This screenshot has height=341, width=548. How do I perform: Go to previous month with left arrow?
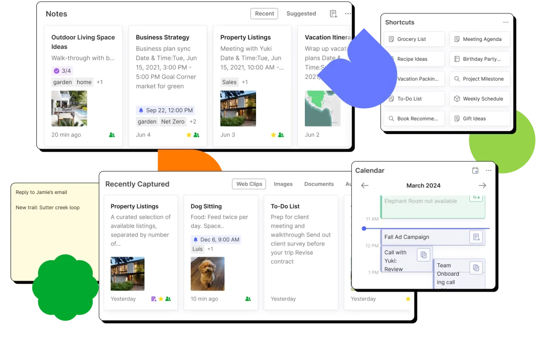pyautogui.click(x=365, y=185)
